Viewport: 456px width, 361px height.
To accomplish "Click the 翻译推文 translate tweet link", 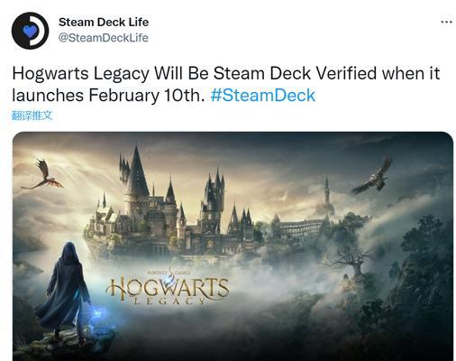I will point(32,116).
